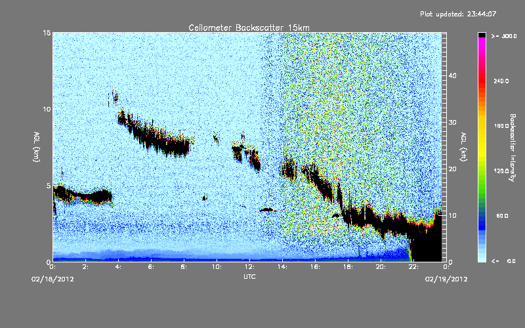Click the colorbar's '>= 300.0' top label
The width and height of the screenshot is (525, 328).
pyautogui.click(x=504, y=36)
